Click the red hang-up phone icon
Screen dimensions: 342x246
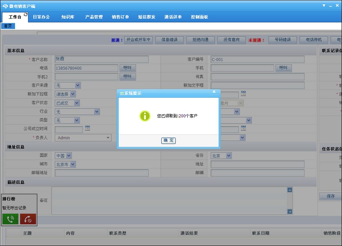(x=28, y=219)
